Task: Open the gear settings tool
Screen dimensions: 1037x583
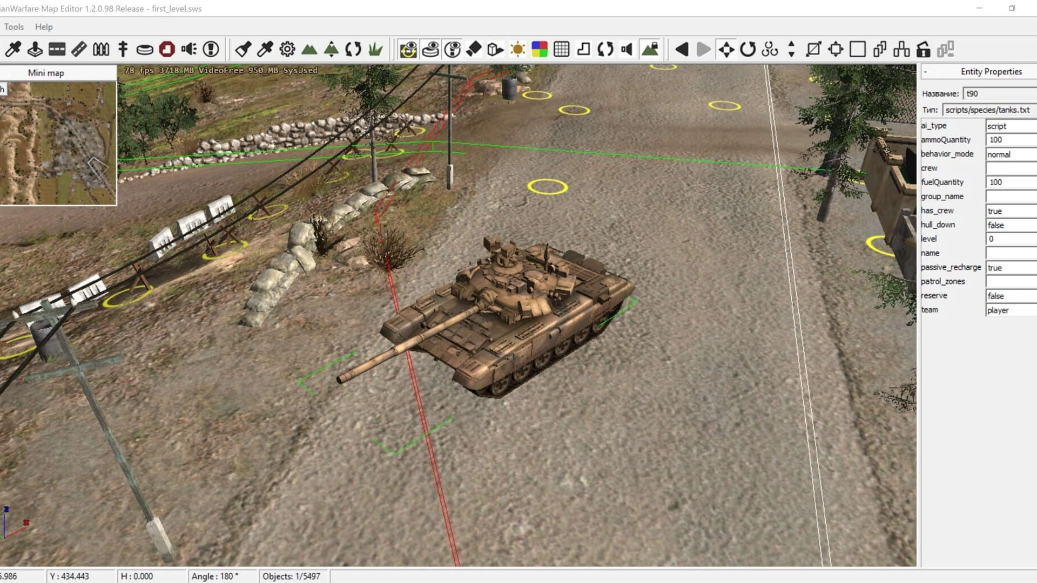Action: coord(287,49)
